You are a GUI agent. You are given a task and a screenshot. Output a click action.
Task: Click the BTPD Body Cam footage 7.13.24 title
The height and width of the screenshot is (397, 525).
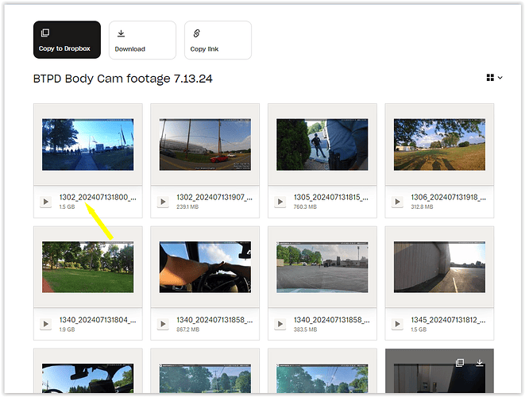pyautogui.click(x=122, y=79)
